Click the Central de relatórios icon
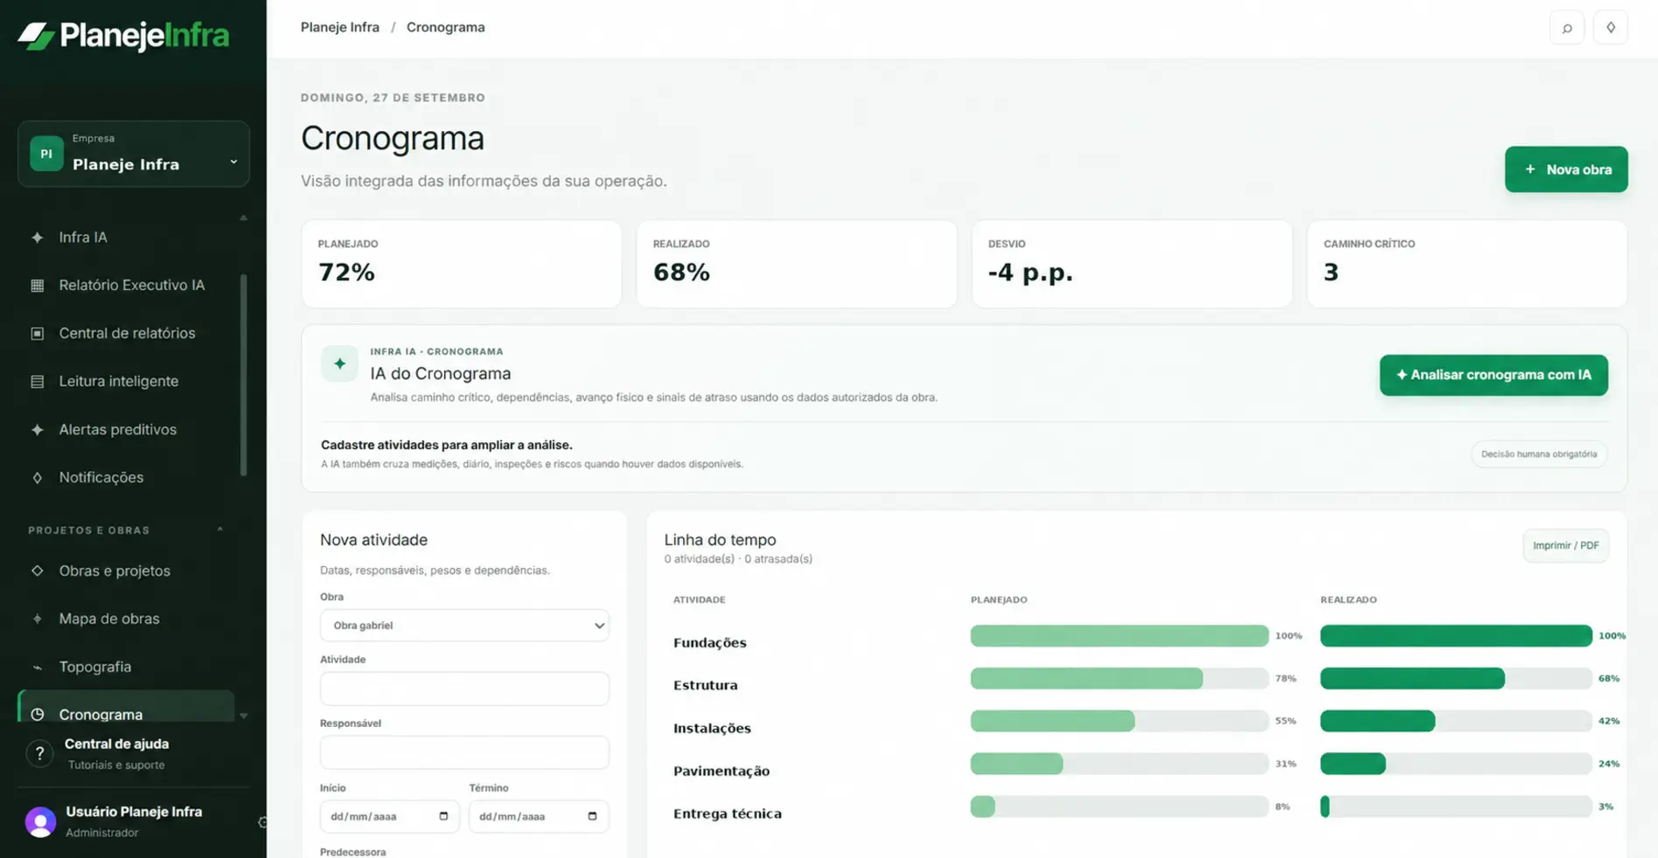This screenshot has height=858, width=1658. [x=37, y=333]
